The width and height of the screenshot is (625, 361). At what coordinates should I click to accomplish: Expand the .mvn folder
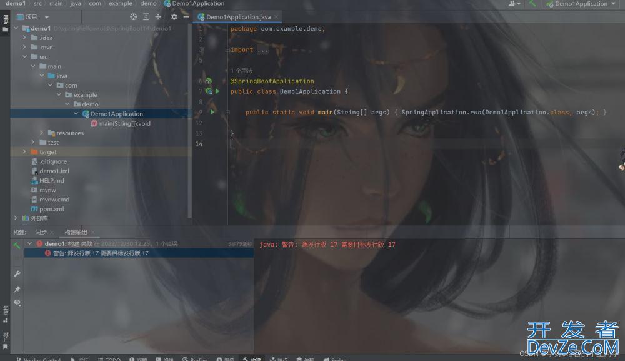[x=25, y=47]
